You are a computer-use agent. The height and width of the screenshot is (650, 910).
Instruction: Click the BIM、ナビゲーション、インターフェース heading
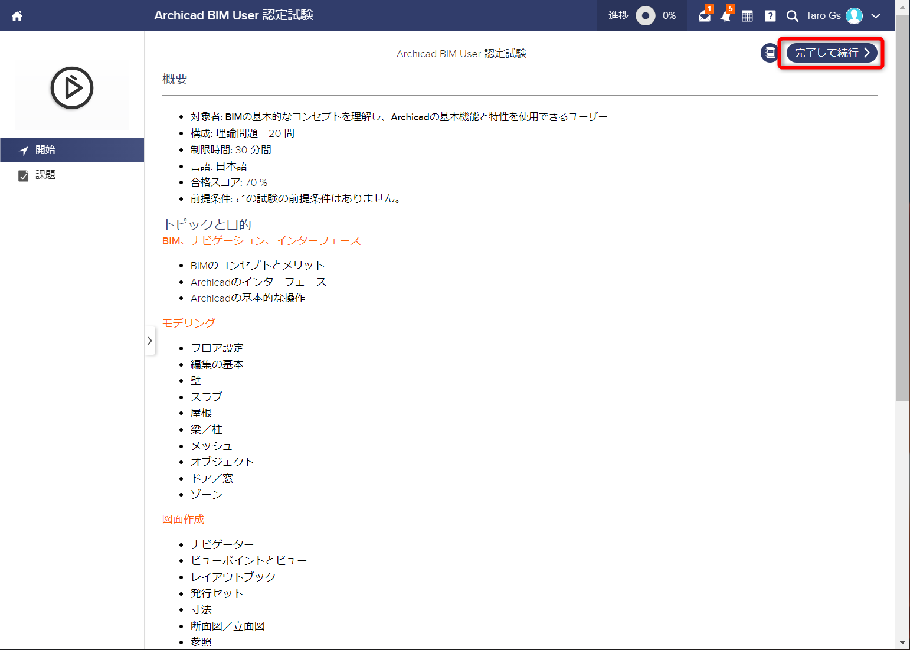[261, 241]
